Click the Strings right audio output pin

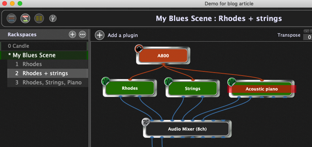(x=202, y=97)
